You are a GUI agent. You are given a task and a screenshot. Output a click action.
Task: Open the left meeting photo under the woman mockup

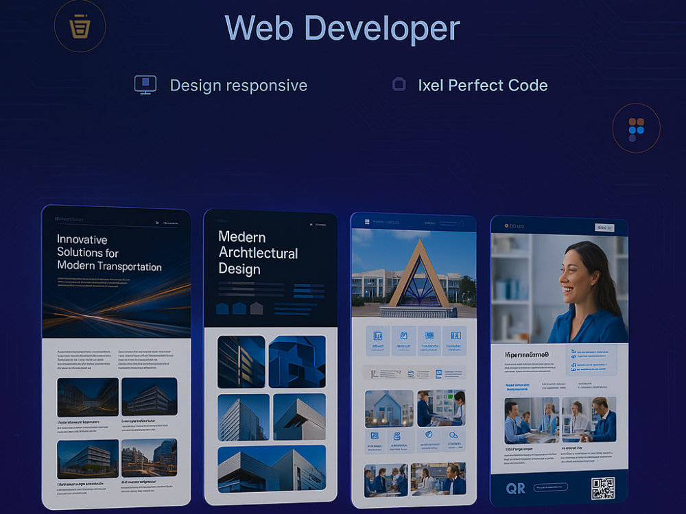point(532,421)
